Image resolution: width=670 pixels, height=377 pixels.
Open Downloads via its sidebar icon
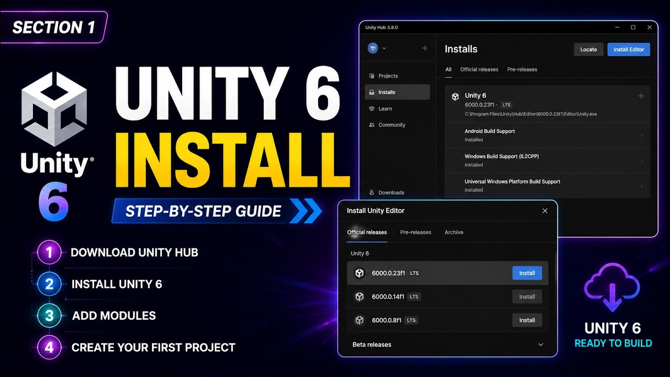click(372, 192)
